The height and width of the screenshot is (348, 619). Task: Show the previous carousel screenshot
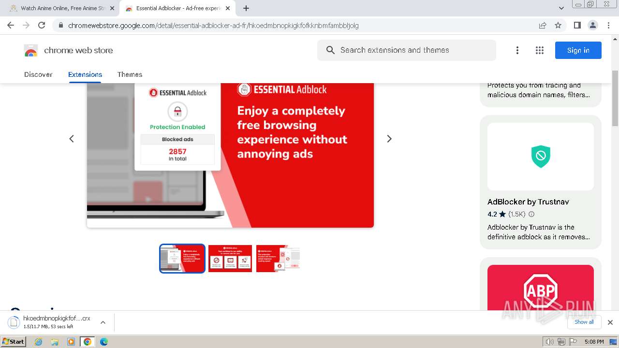[x=72, y=139]
